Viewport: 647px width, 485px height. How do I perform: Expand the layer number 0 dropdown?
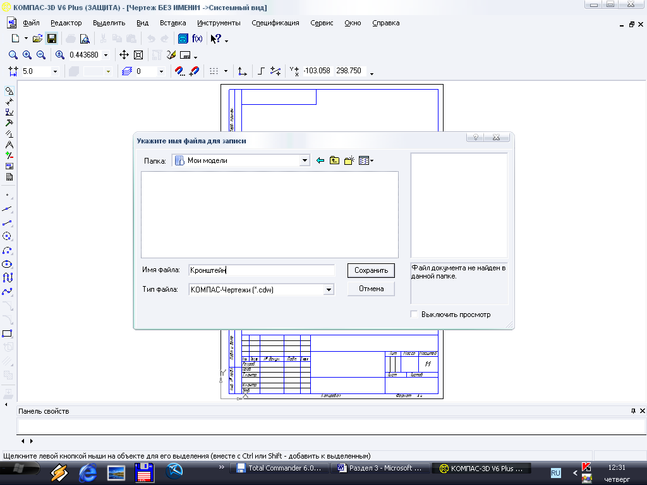coord(161,71)
